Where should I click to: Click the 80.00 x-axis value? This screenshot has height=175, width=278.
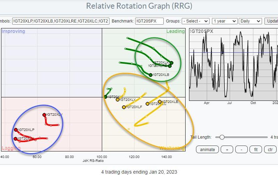click(69, 157)
